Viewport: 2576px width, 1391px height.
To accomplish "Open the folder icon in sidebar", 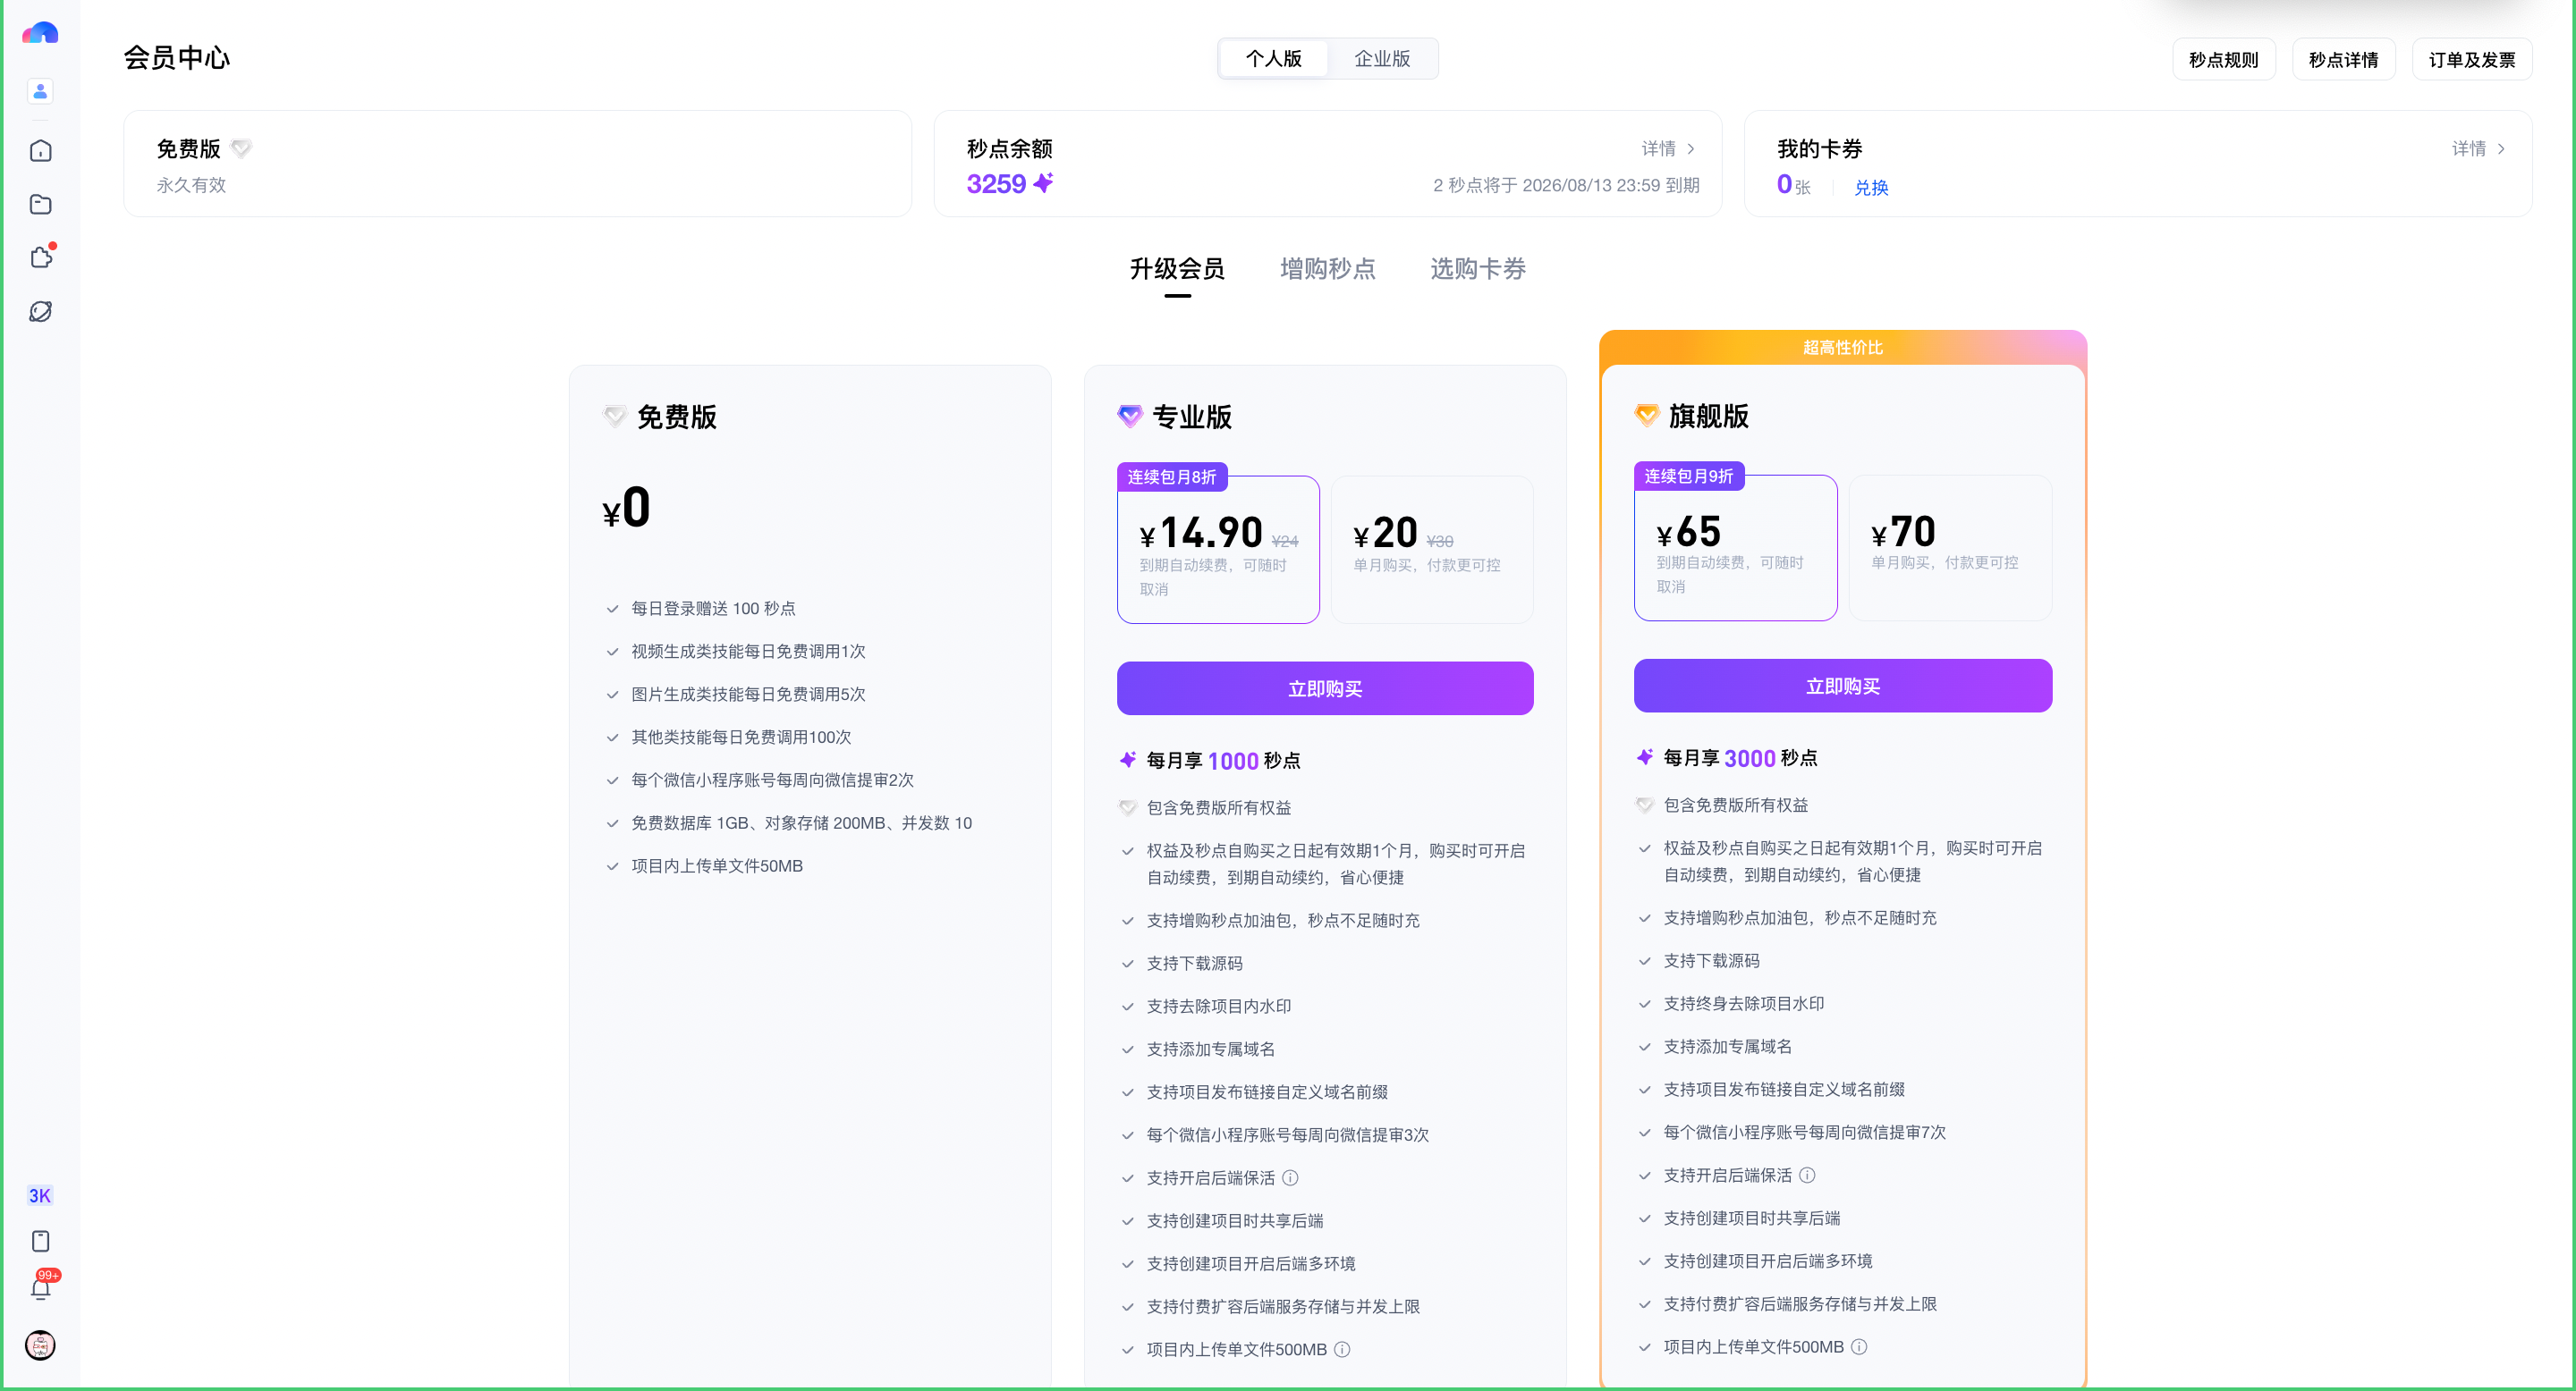I will click(x=40, y=204).
